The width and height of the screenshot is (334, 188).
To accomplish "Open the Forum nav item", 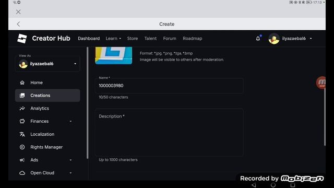I will click(170, 39).
